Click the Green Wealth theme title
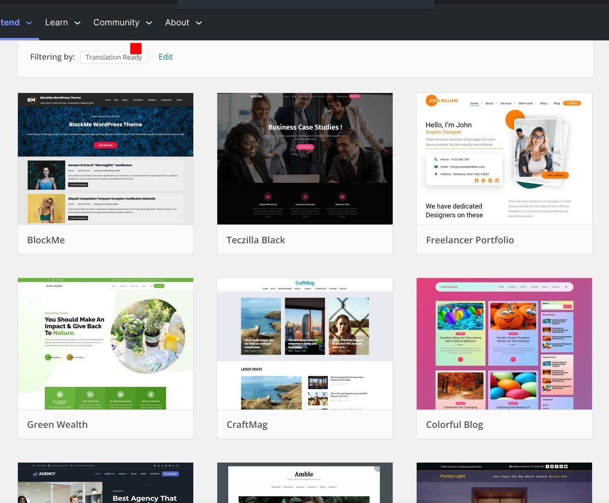609x503 pixels. coord(57,425)
